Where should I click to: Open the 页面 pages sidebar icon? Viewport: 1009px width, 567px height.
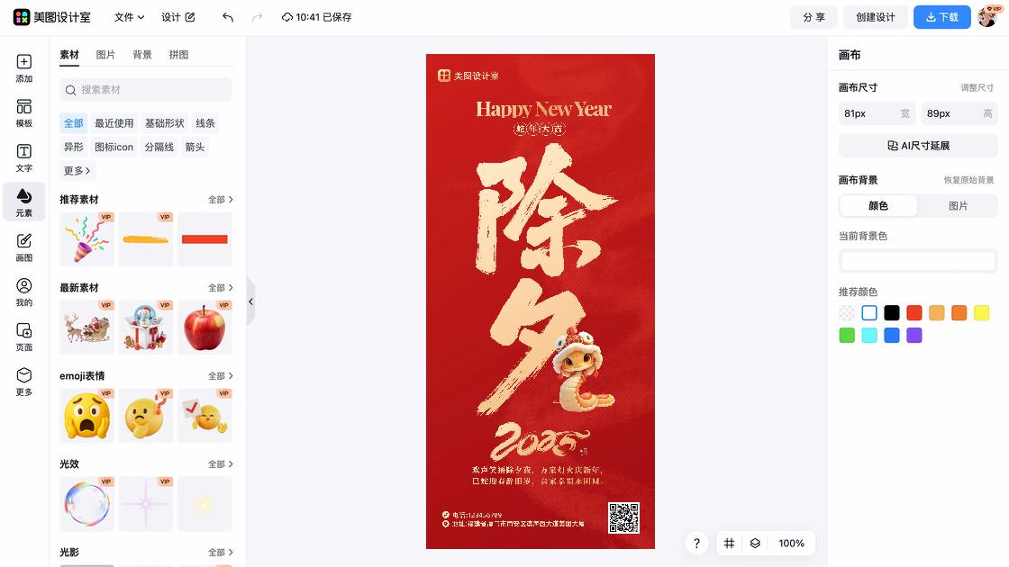click(23, 337)
